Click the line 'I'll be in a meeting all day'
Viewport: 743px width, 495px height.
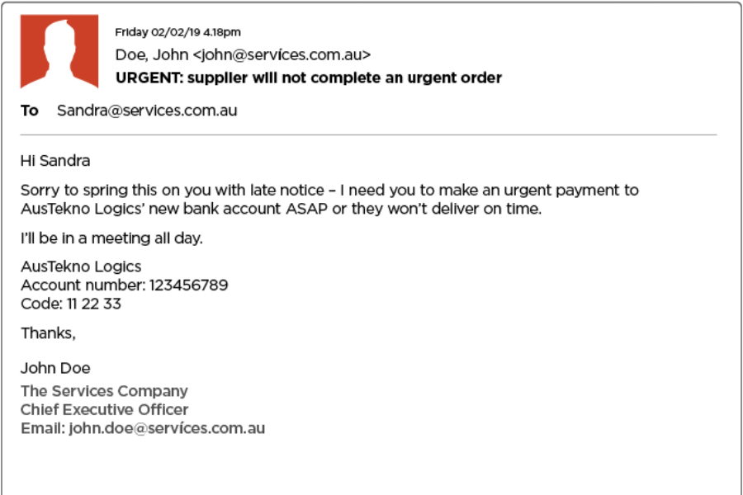(111, 238)
